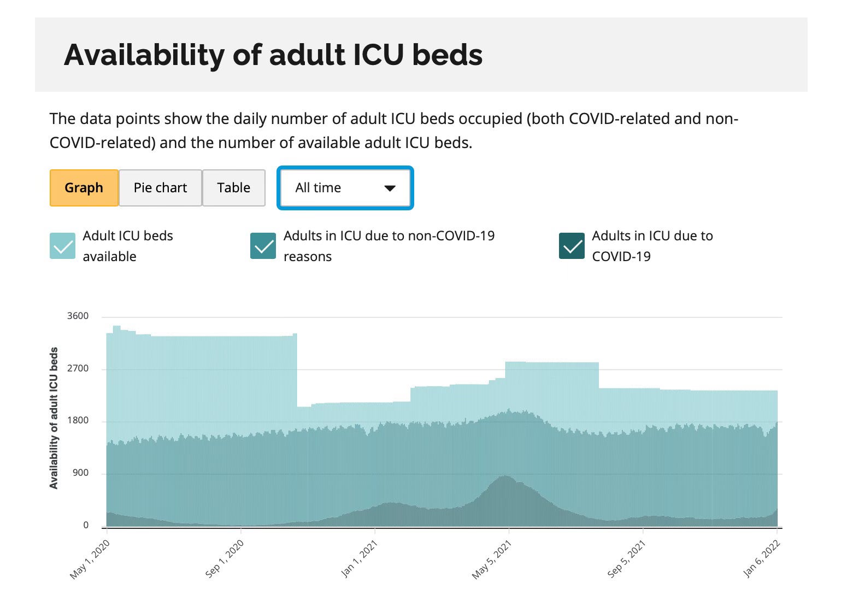Image resolution: width=859 pixels, height=614 pixels.
Task: Click the 3600 y-axis value
Action: [x=78, y=316]
